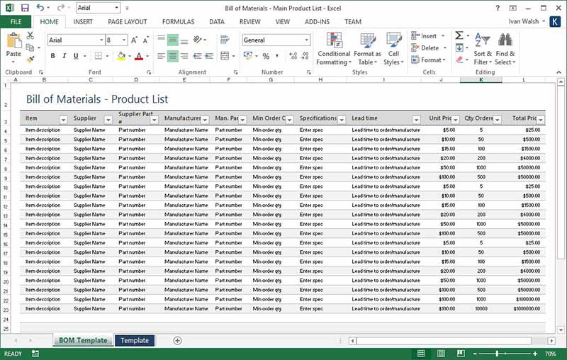Expand the ribbon font name dropdown
This screenshot has height=360, width=567.
pos(101,40)
